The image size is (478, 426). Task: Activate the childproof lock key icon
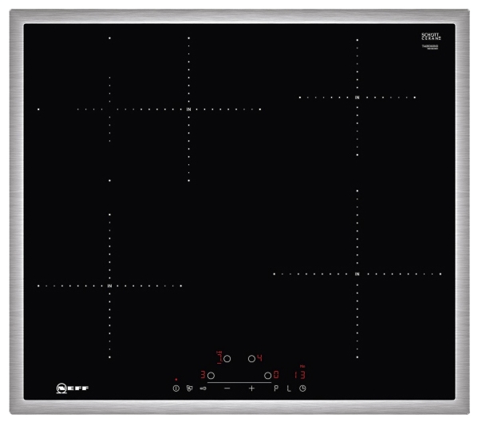coord(203,389)
